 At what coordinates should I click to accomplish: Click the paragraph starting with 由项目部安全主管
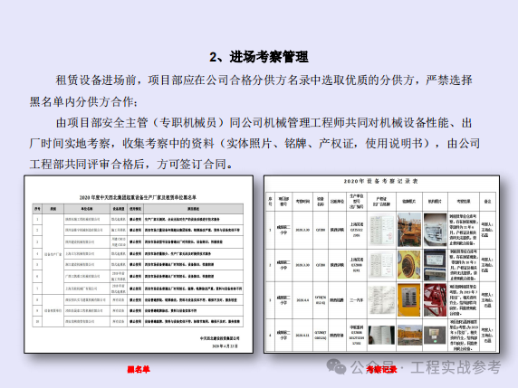tap(255, 144)
